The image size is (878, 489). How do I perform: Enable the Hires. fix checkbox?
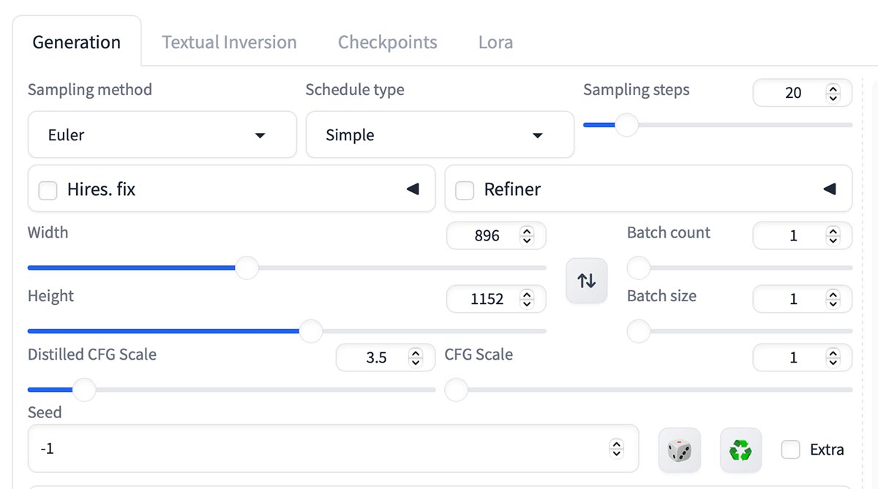48,191
